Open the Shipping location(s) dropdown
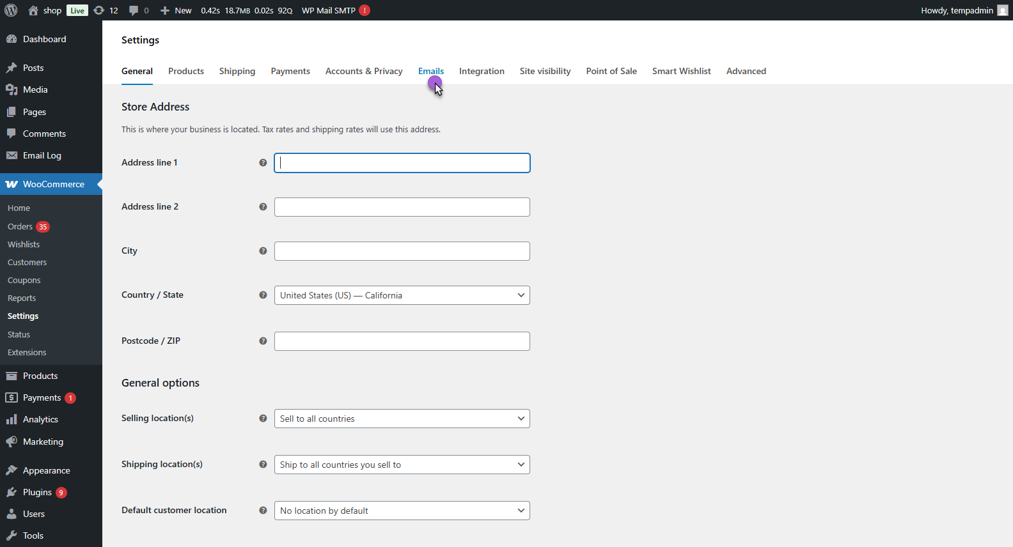The width and height of the screenshot is (1013, 547). tap(402, 465)
